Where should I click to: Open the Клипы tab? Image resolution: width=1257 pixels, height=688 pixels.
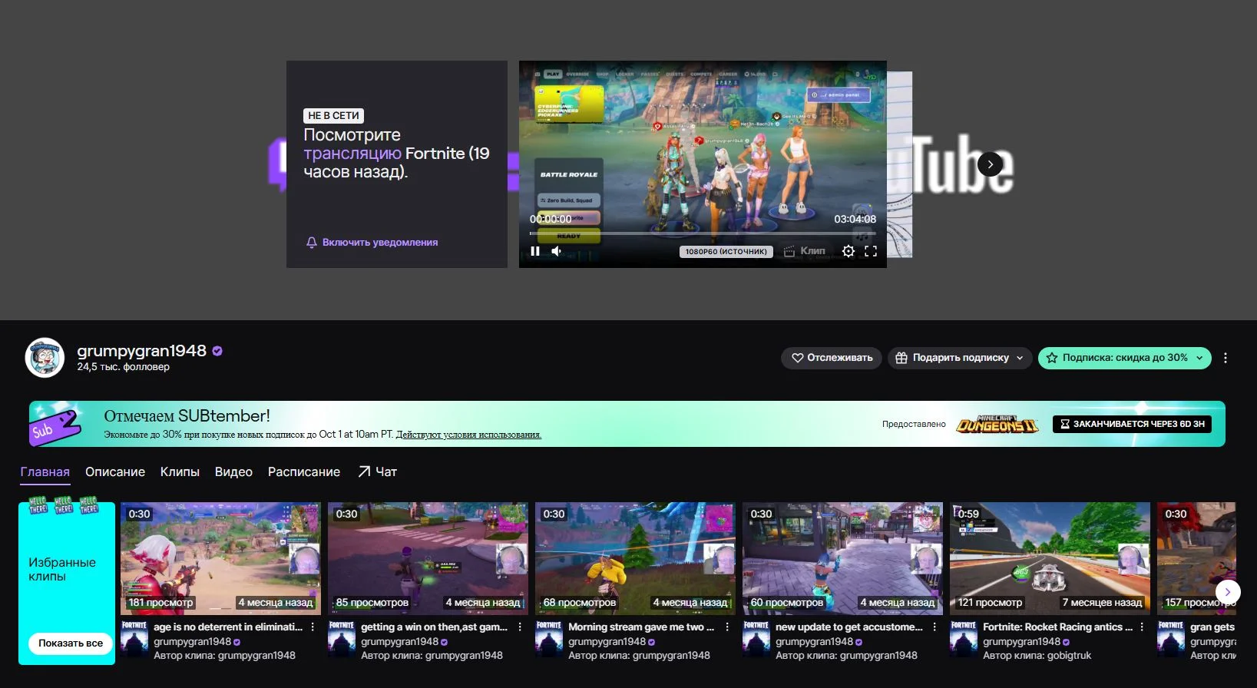pos(180,471)
